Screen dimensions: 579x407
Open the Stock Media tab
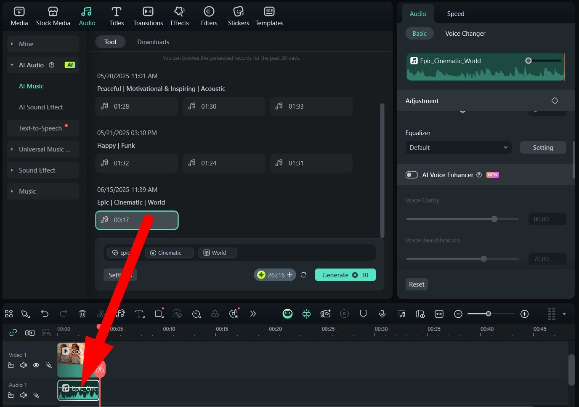(53, 16)
